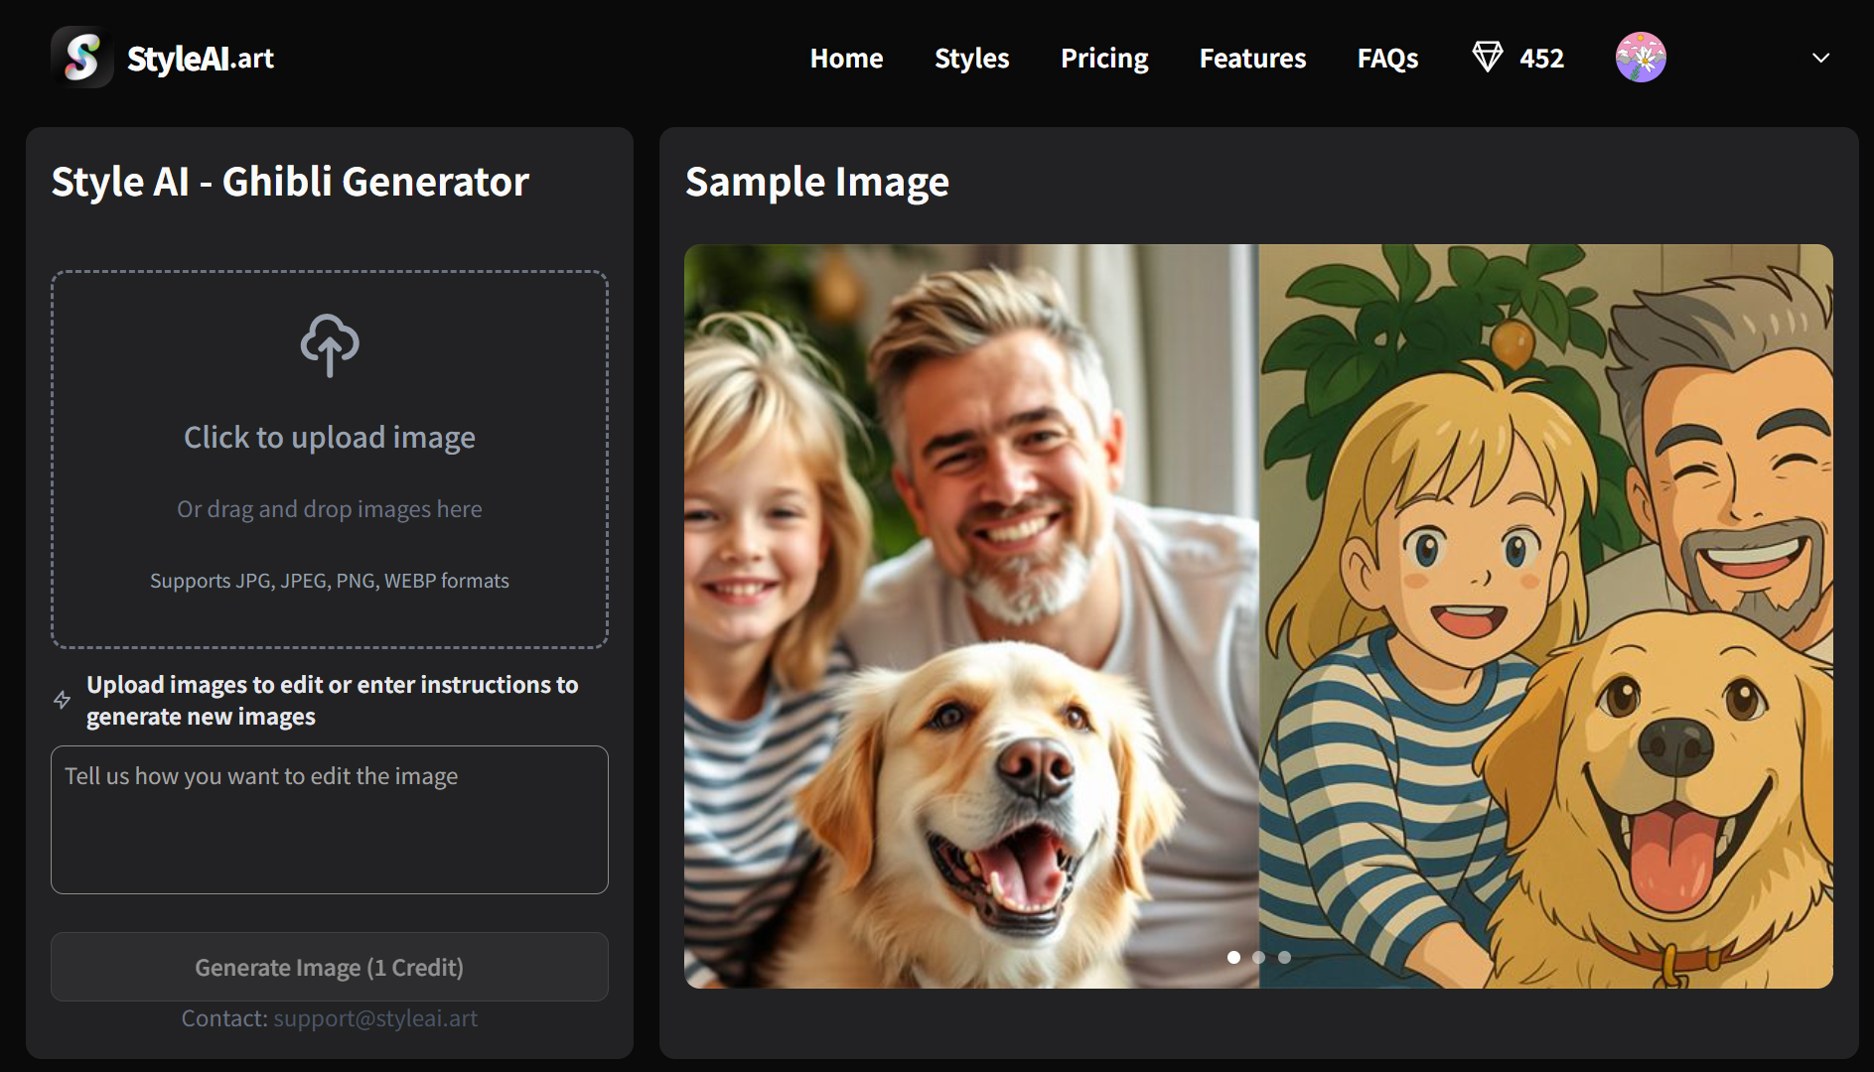Click the lightning bolt icon
The width and height of the screenshot is (1874, 1072).
pos(62,701)
